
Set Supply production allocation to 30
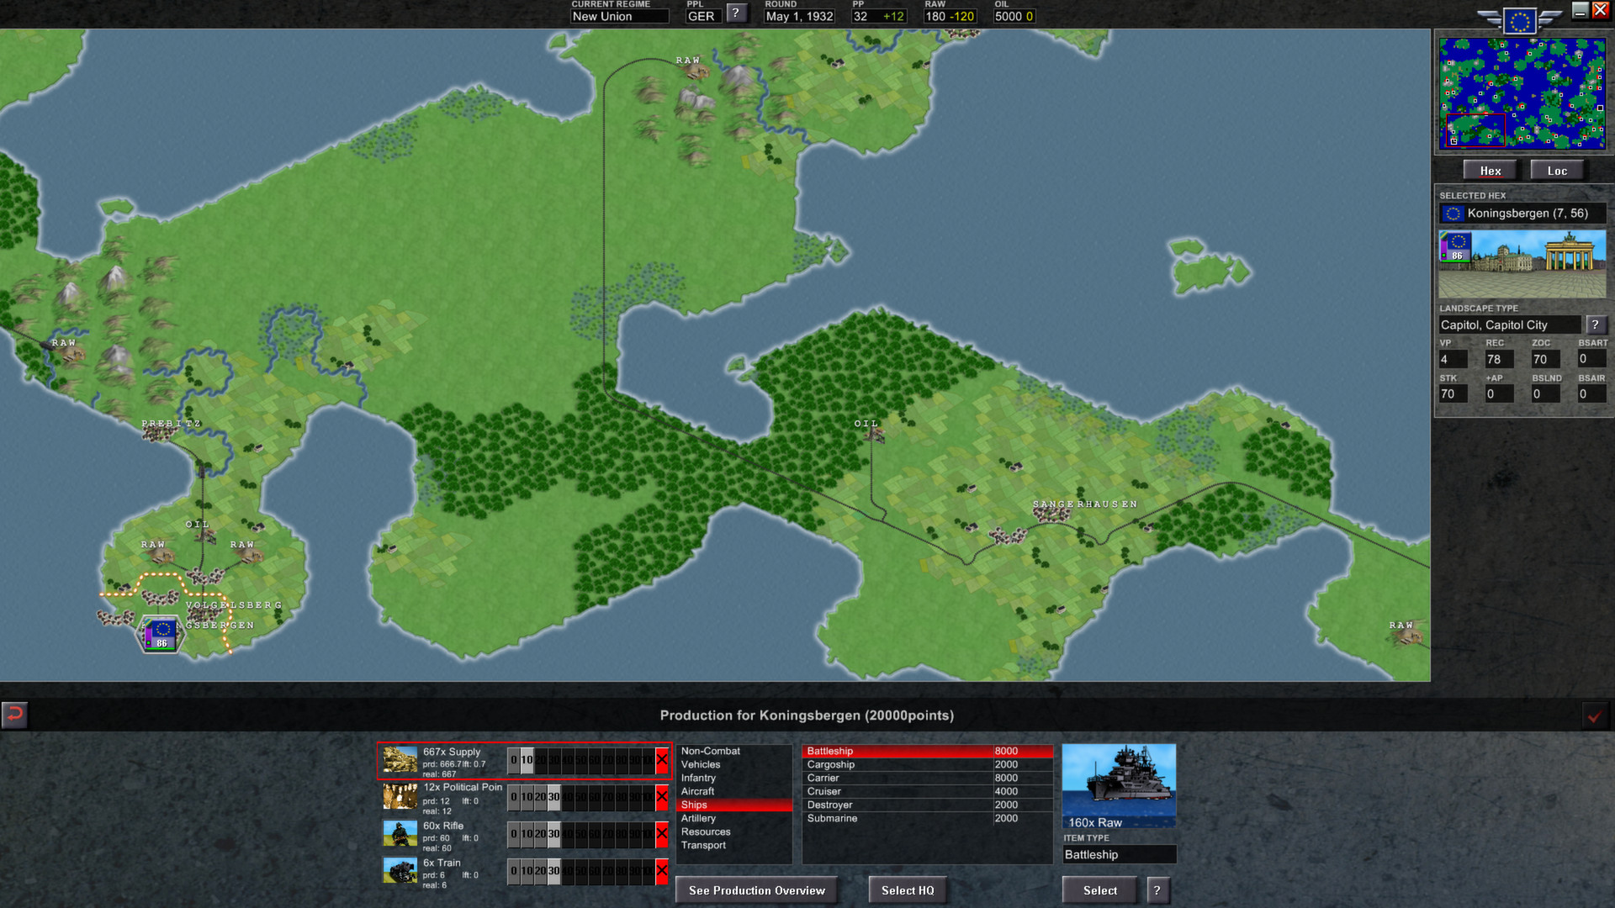553,758
